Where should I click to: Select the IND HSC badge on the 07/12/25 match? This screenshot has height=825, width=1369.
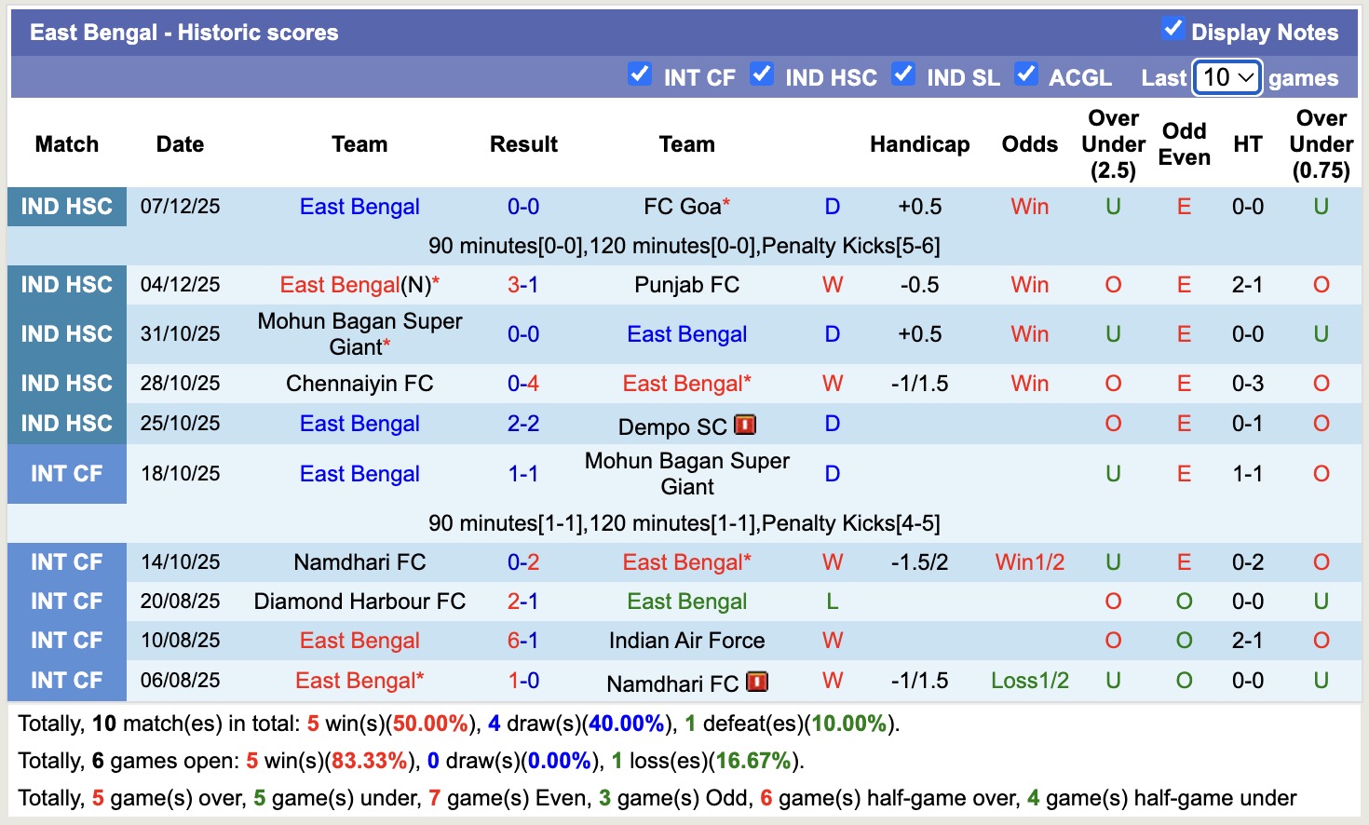(x=66, y=207)
